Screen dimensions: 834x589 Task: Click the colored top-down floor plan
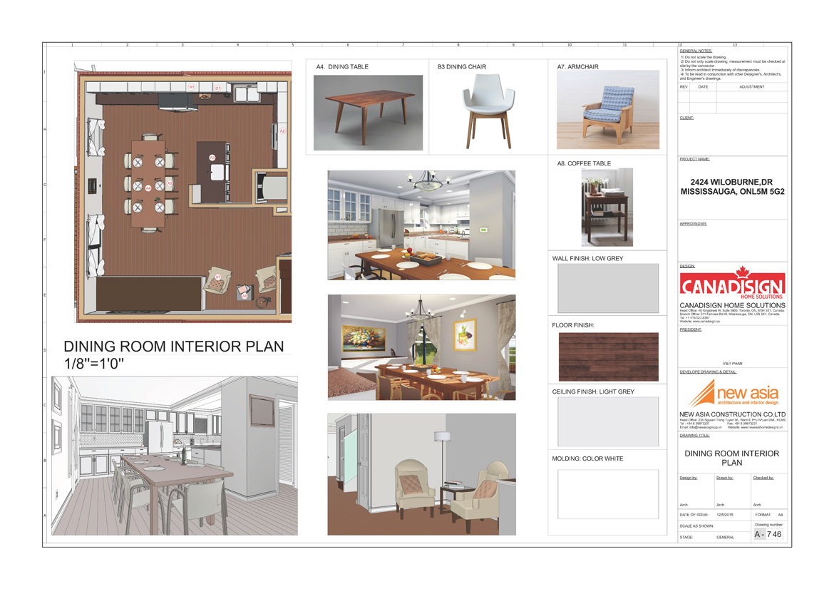184,193
